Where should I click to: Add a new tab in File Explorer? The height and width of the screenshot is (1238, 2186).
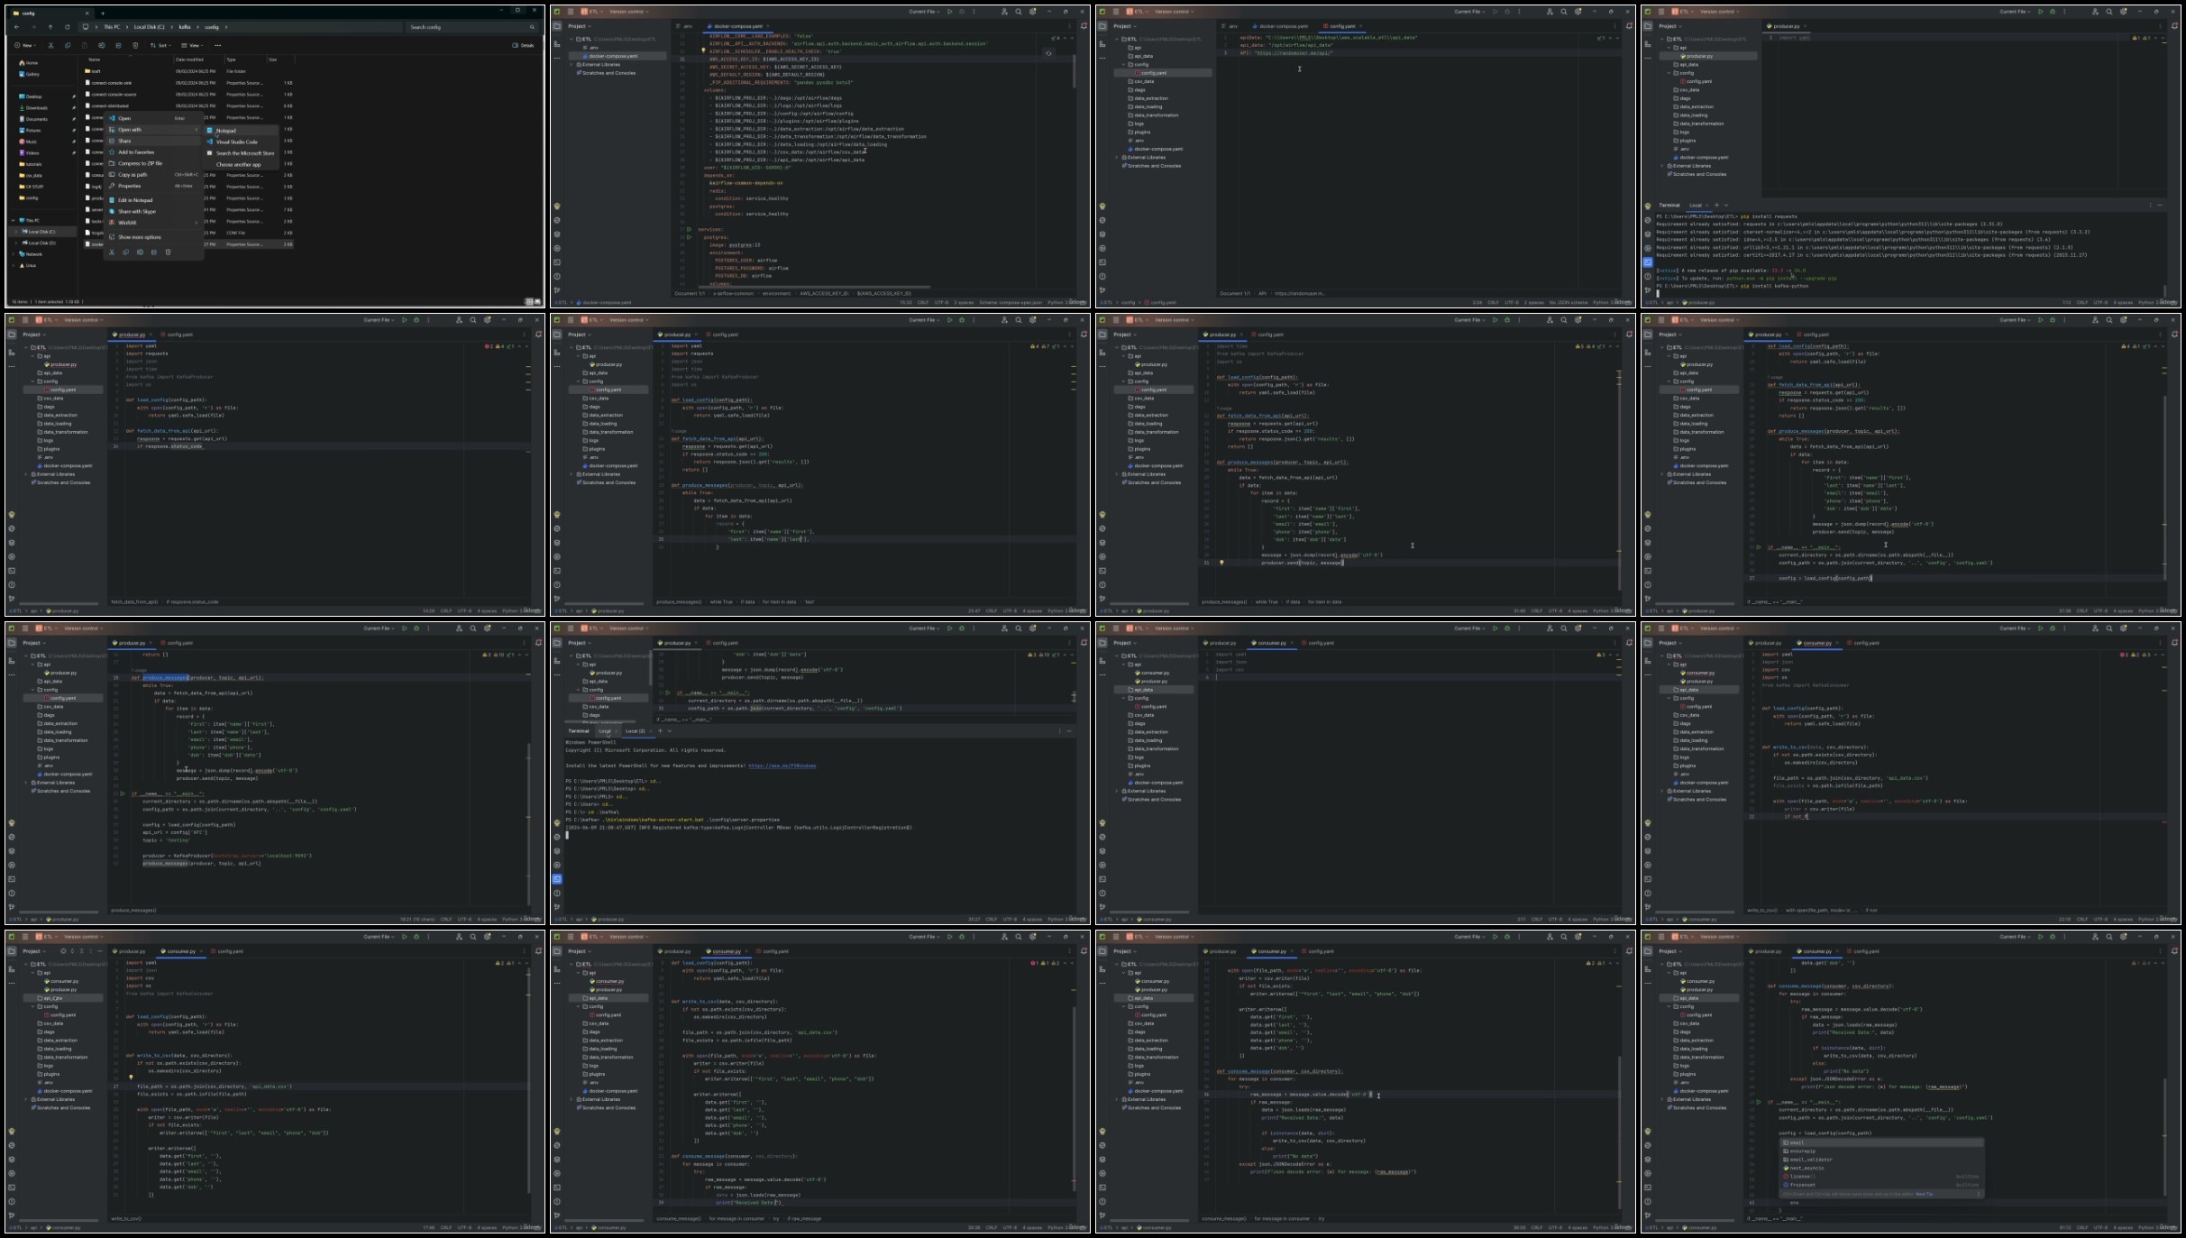[x=103, y=14]
